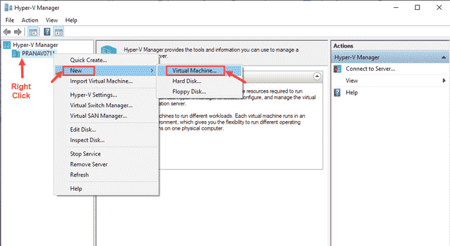Screen dimensions: 450x246
Task: Click the PRANAV0711 server icon in tree
Action: pos(16,54)
